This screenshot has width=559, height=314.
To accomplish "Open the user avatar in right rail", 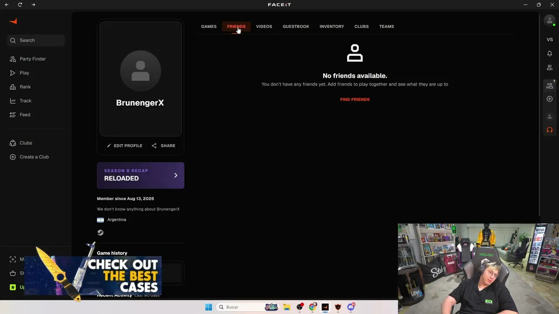I will 549,20.
